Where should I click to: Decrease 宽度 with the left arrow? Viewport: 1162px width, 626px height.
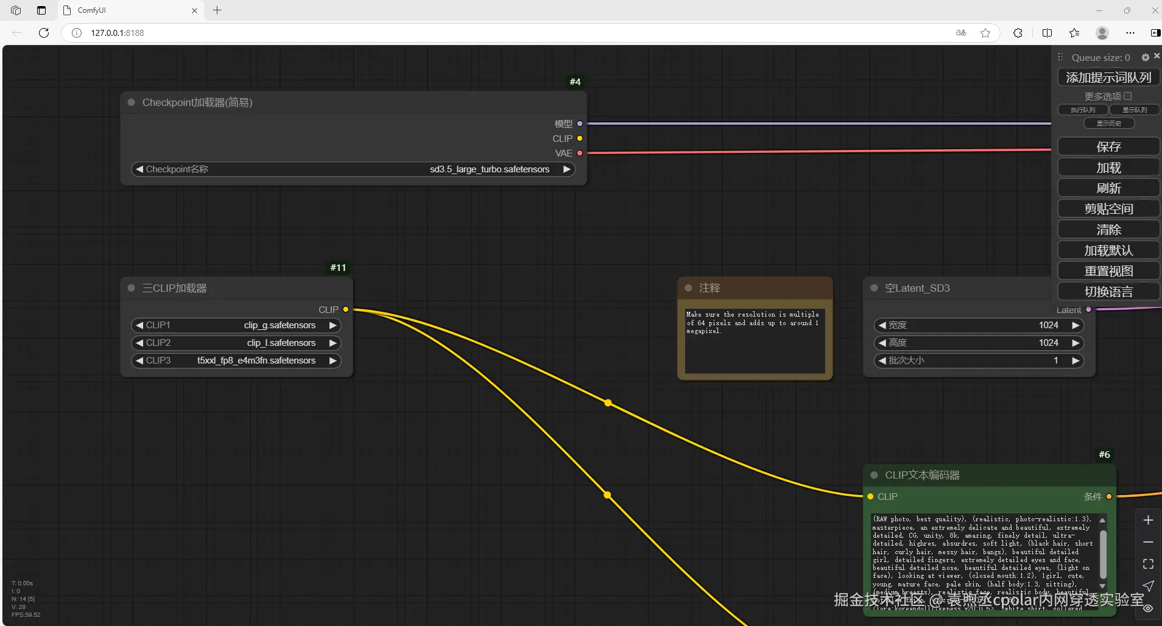click(x=882, y=325)
